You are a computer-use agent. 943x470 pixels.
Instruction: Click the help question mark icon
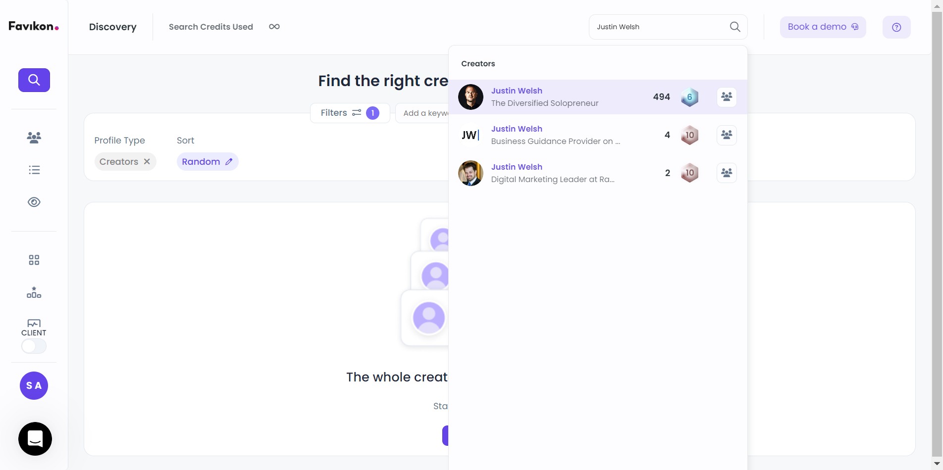(x=896, y=27)
